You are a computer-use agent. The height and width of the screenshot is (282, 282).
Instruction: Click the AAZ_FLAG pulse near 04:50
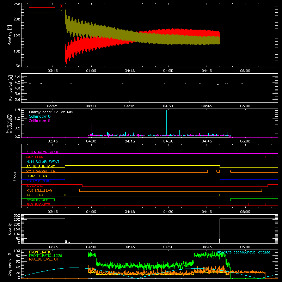pos(220,195)
